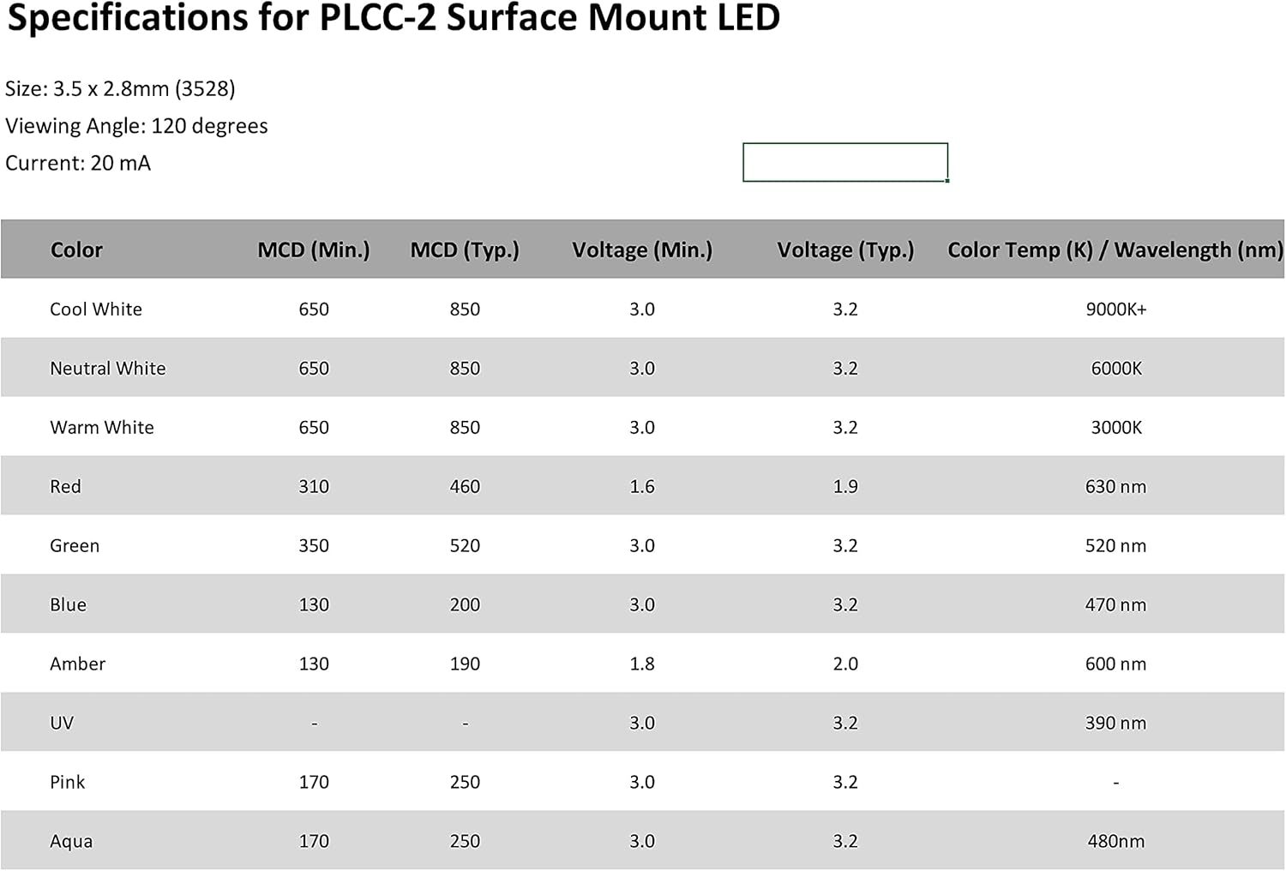Image resolution: width=1286 pixels, height=871 pixels.
Task: Click the Green row label
Action: coord(75,545)
